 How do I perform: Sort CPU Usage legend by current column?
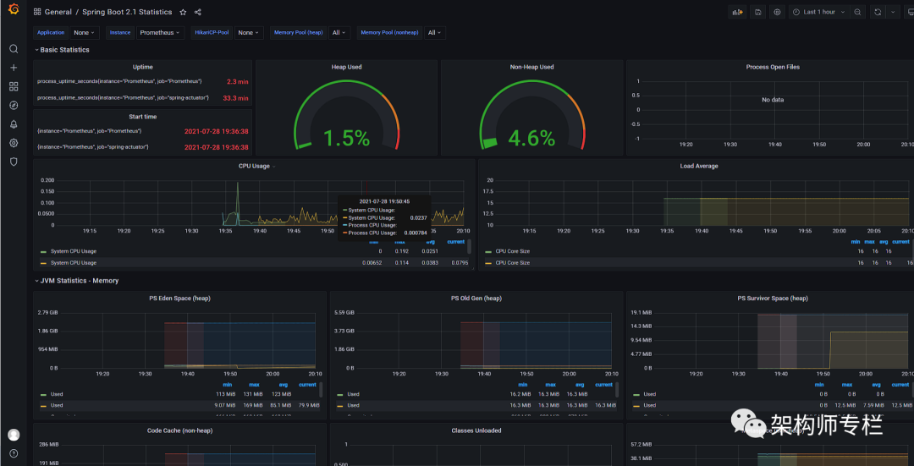(456, 241)
